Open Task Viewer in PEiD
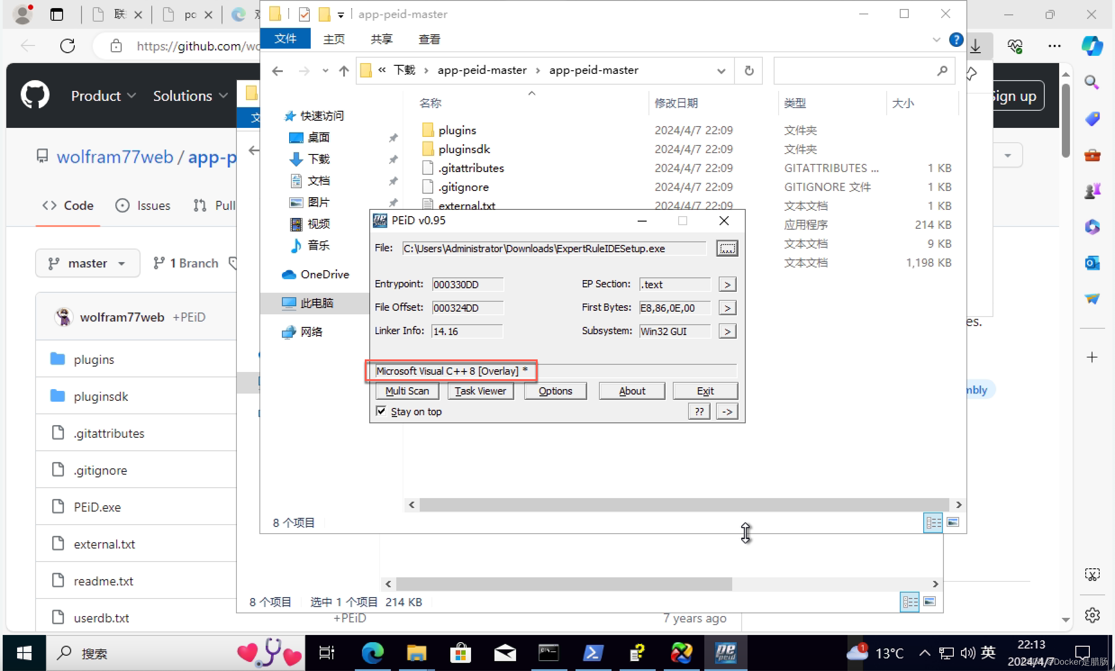The height and width of the screenshot is (671, 1115). (480, 390)
